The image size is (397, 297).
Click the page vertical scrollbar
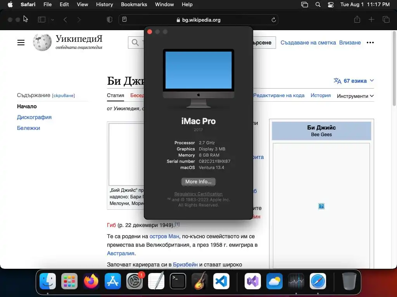click(394, 69)
